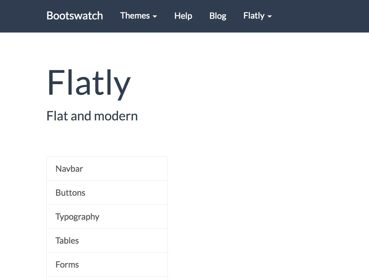Click the Bootswatch brand logo link
369x279 pixels.
[75, 16]
